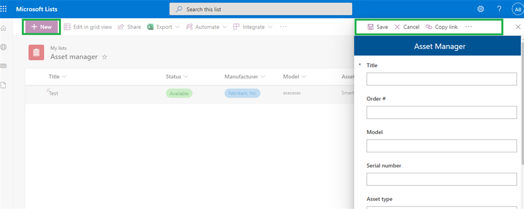Click the Serial number input field
The height and width of the screenshot is (209, 524).
442,179
